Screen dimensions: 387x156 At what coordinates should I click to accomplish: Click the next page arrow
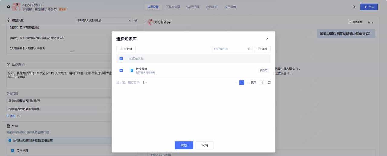[x=247, y=83]
